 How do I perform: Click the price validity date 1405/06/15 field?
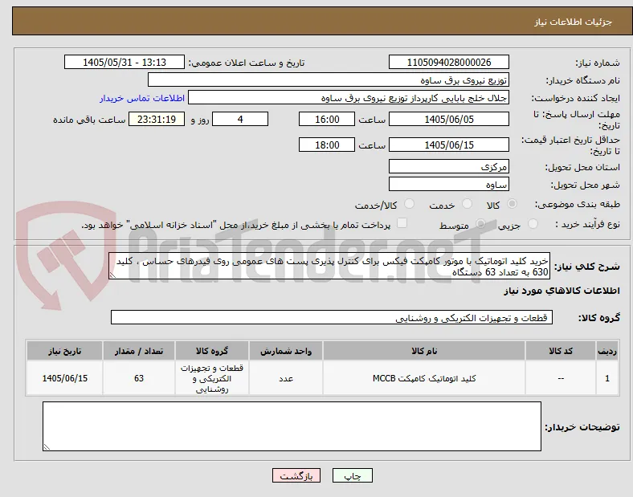point(449,145)
